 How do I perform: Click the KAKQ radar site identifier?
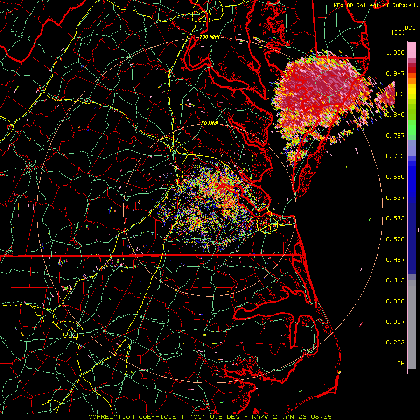pos(261,417)
